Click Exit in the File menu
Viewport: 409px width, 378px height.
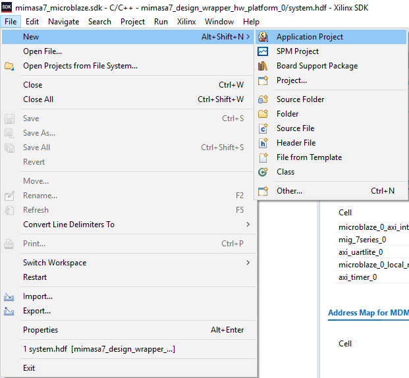tap(29, 368)
